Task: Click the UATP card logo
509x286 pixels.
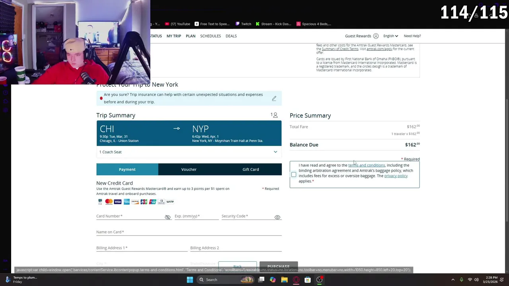Action: click(x=170, y=202)
